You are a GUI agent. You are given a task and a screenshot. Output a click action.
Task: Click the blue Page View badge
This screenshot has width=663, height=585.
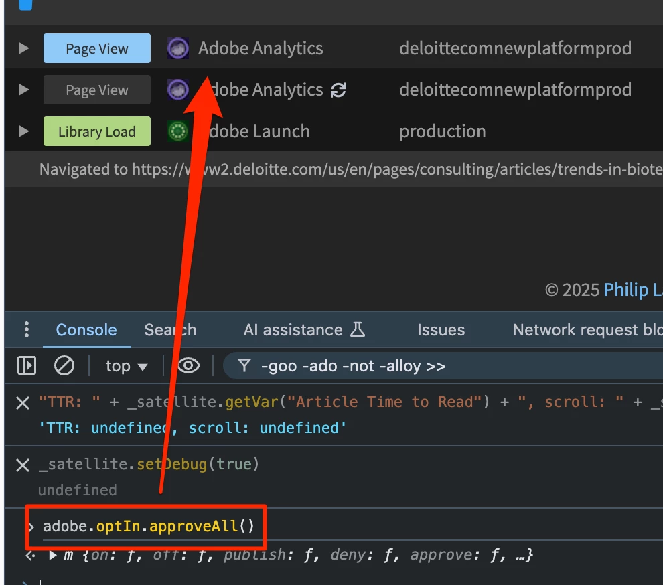(97, 48)
